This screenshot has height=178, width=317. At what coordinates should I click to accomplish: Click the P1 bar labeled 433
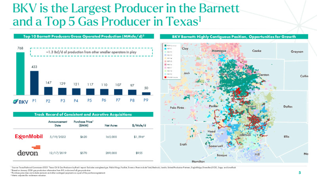pyautogui.click(x=34, y=83)
